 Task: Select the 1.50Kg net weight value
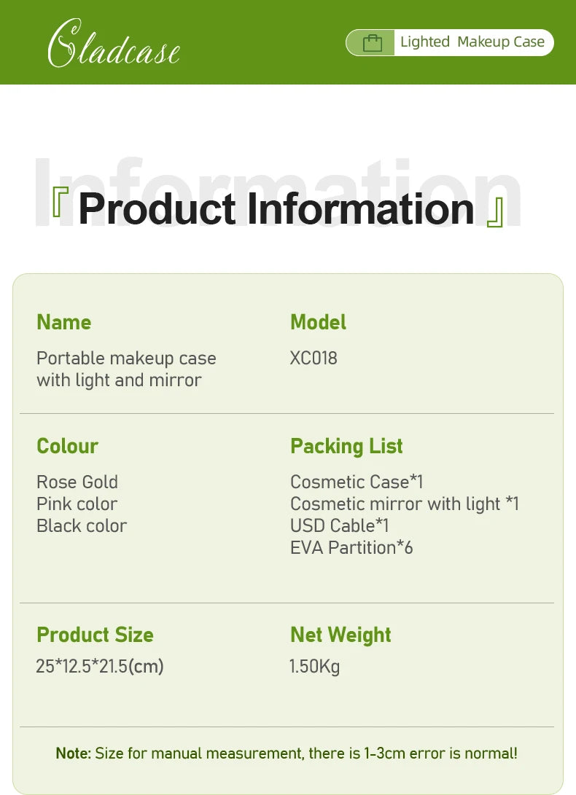pyautogui.click(x=314, y=666)
